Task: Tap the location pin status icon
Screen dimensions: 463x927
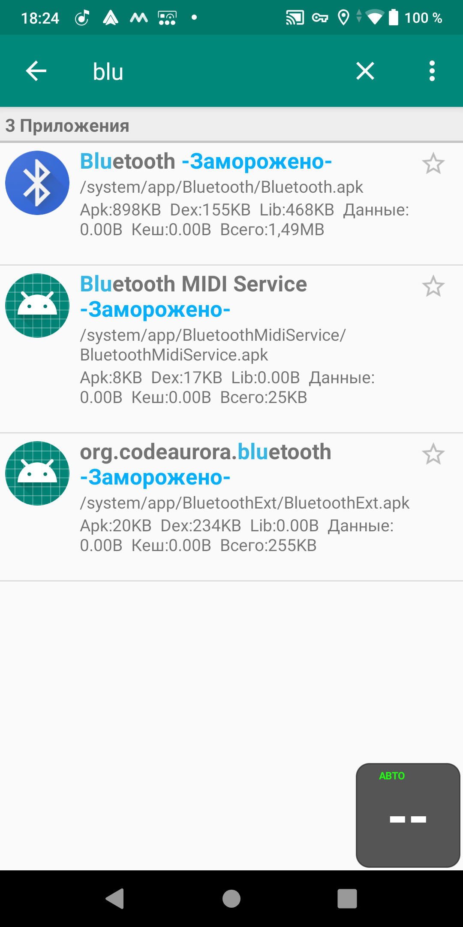Action: (x=343, y=18)
